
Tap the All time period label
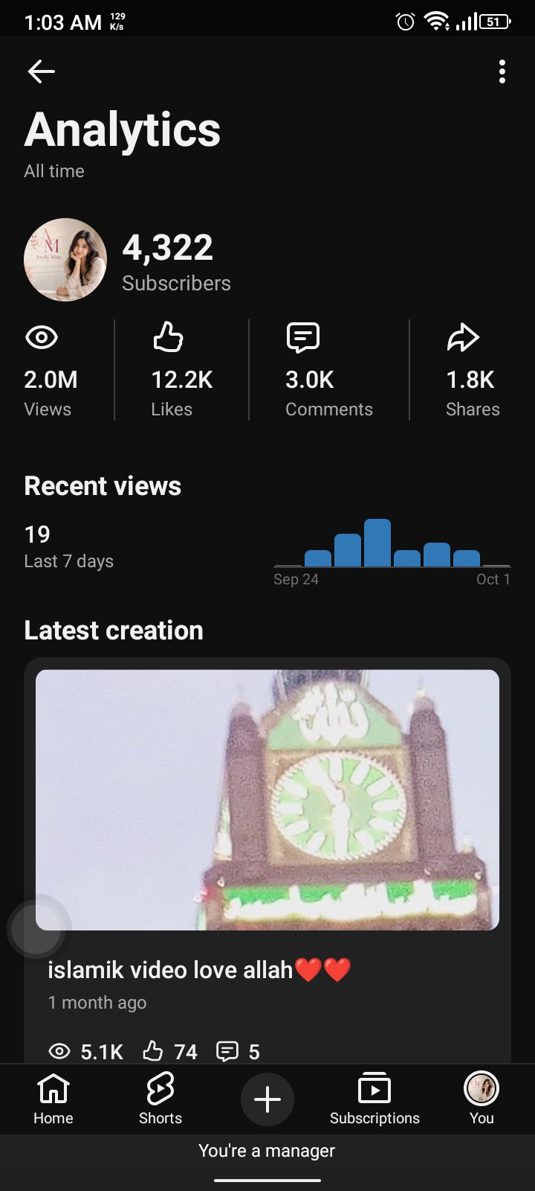[54, 171]
